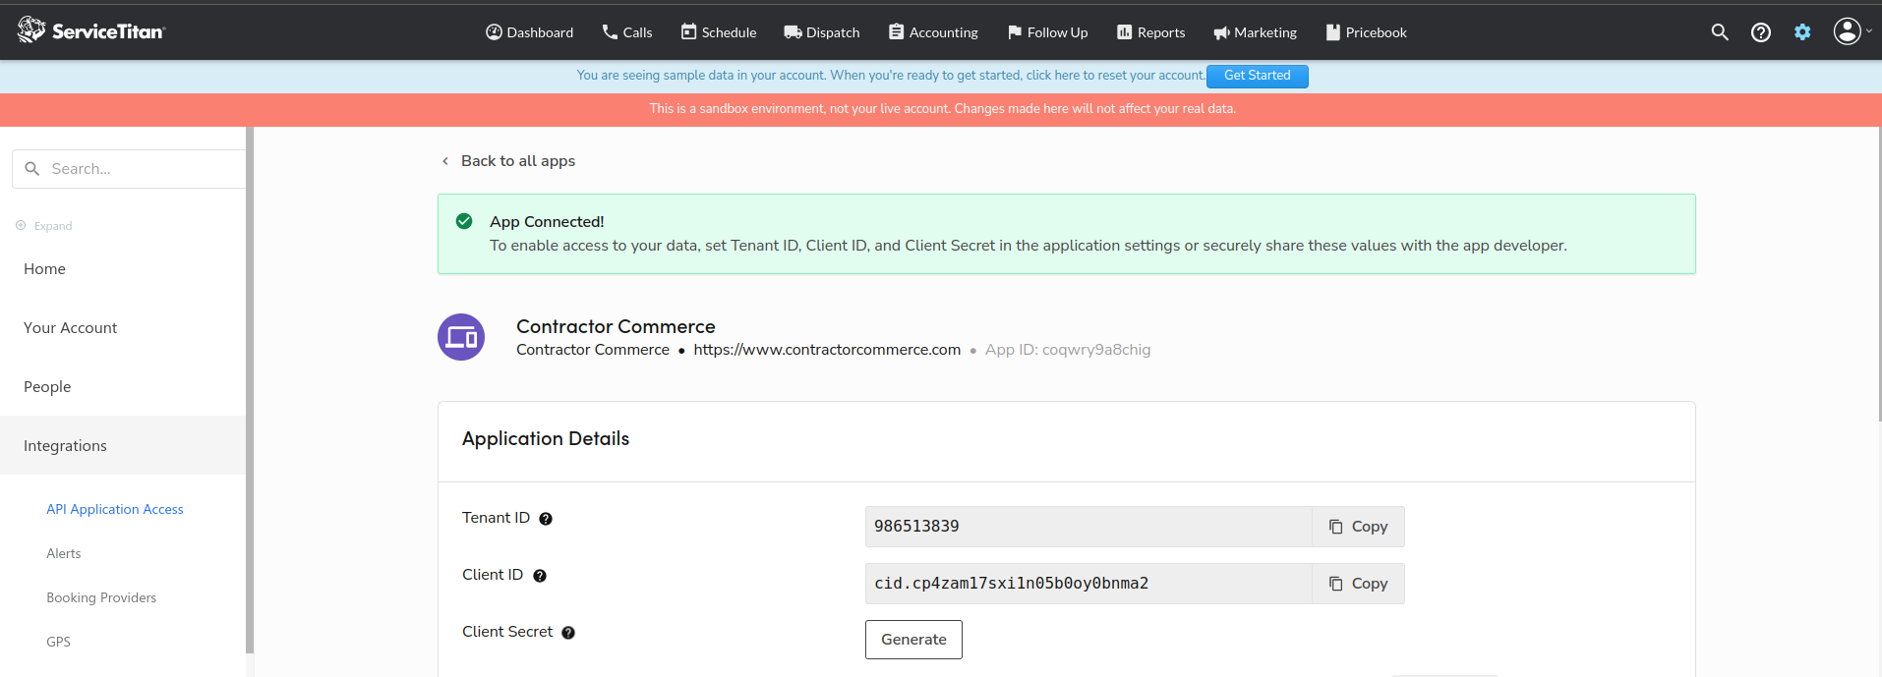The height and width of the screenshot is (677, 1882).
Task: Open the Calls page
Action: pos(626,32)
